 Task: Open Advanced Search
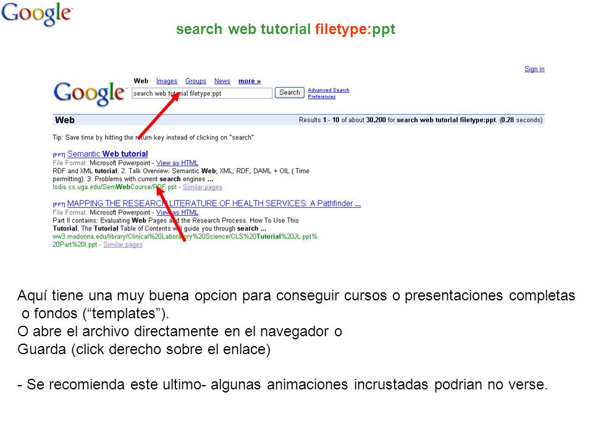[328, 90]
